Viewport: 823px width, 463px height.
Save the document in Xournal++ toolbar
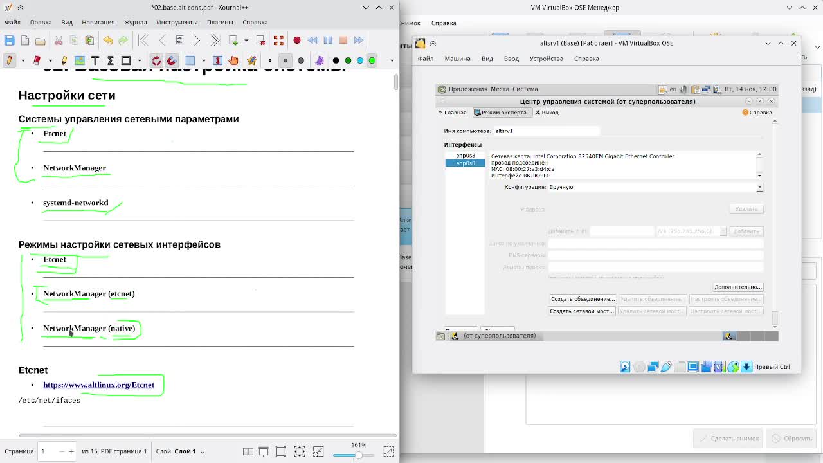9,41
